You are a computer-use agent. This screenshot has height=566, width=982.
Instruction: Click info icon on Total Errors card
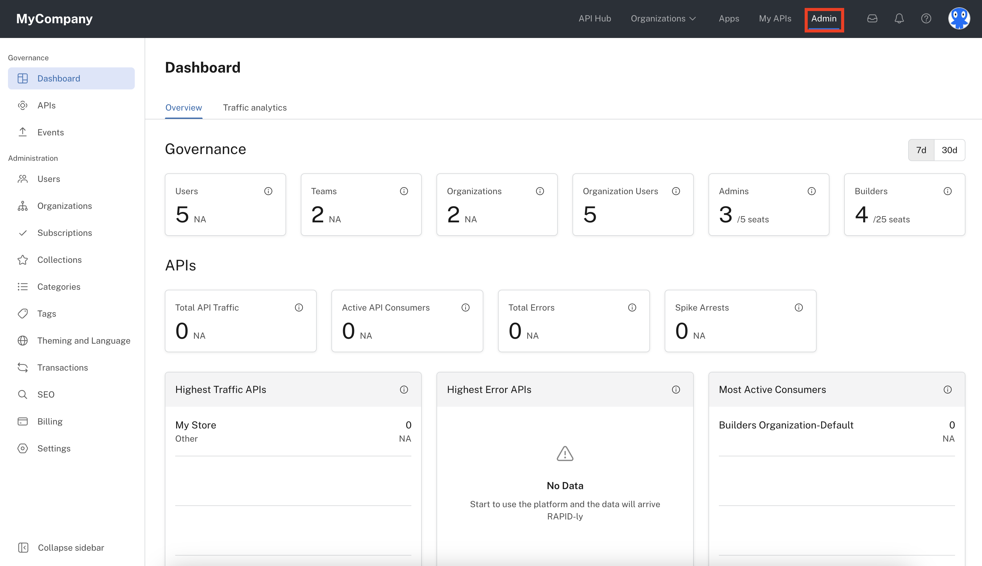[x=632, y=308]
